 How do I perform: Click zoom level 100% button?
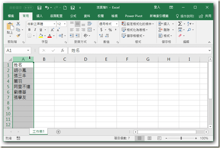(x=204, y=138)
